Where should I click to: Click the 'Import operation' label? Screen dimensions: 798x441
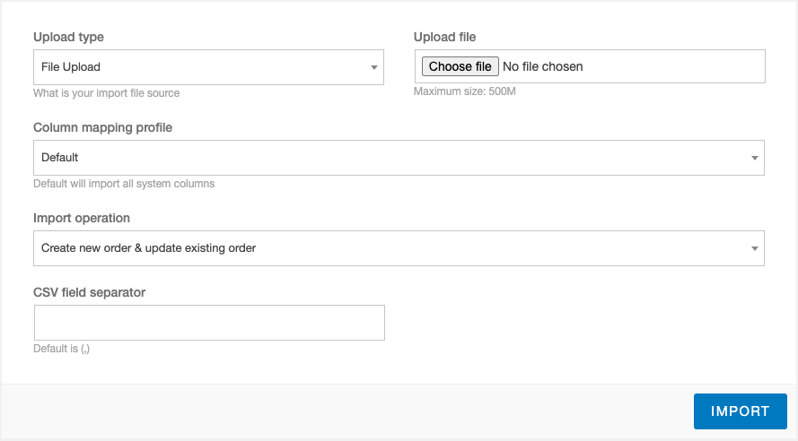[x=82, y=218]
